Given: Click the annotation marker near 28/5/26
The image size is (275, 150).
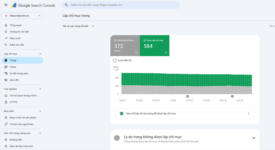Looking at the screenshot, I should 232,96.
